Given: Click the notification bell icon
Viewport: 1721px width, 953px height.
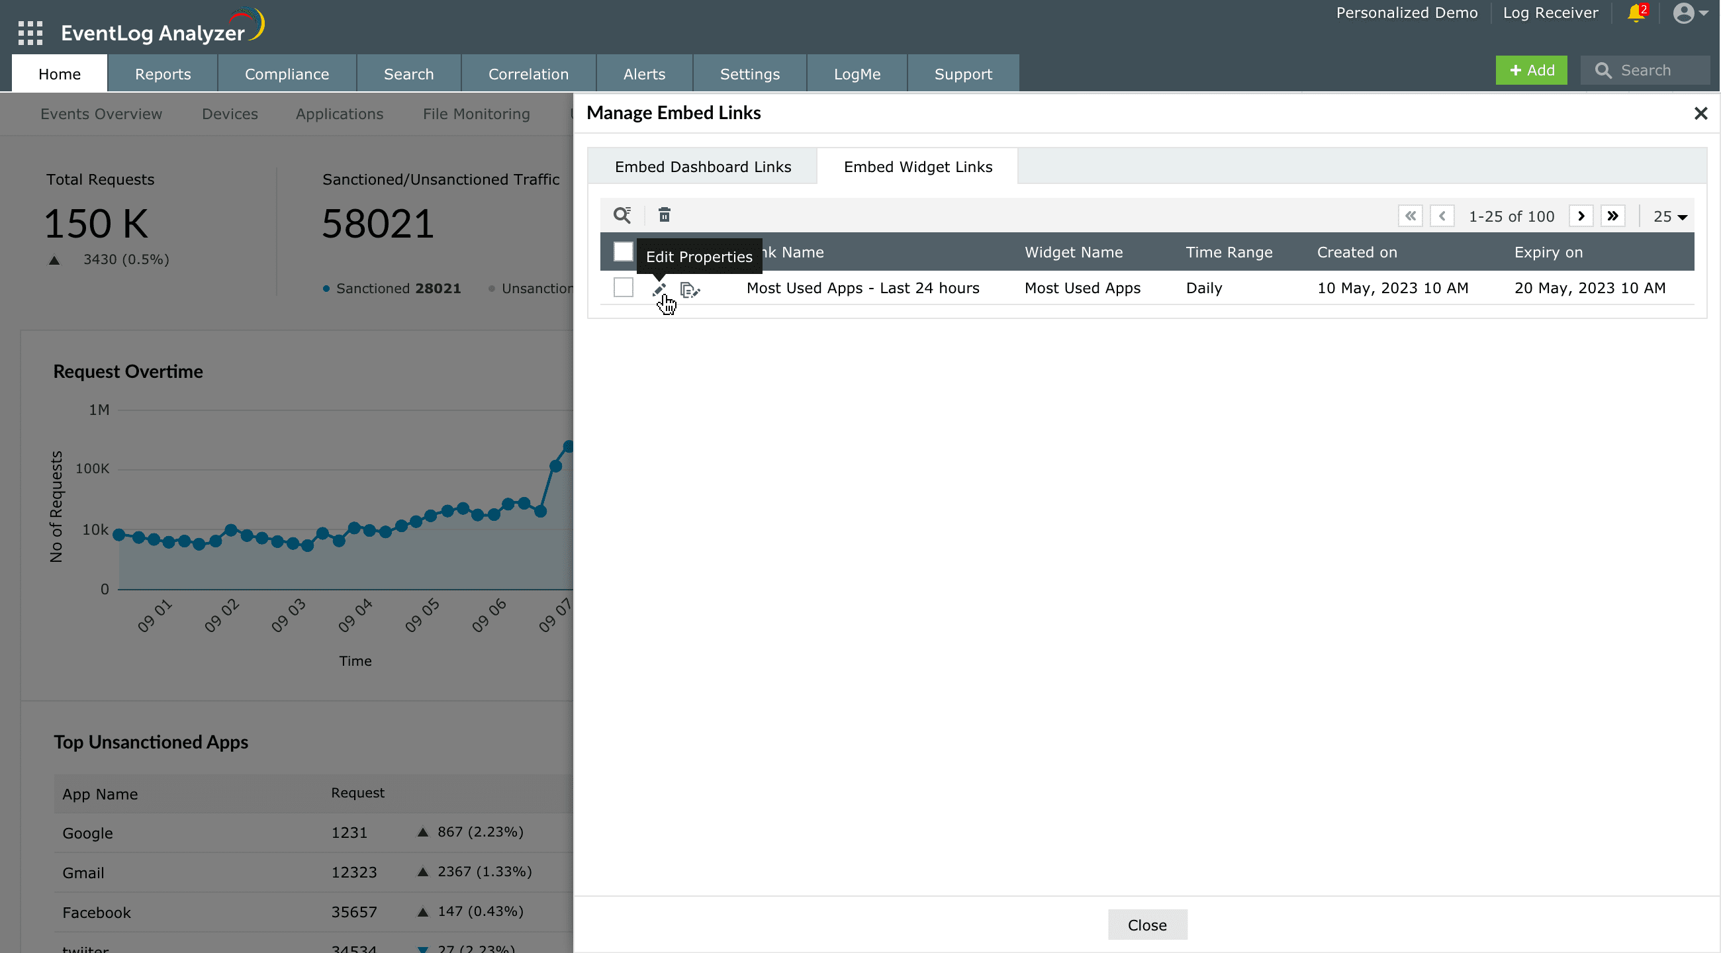Looking at the screenshot, I should (x=1636, y=13).
